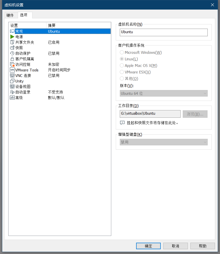
Task: Click the monitor icon beside 常规
Action: pyautogui.click(x=12, y=31)
